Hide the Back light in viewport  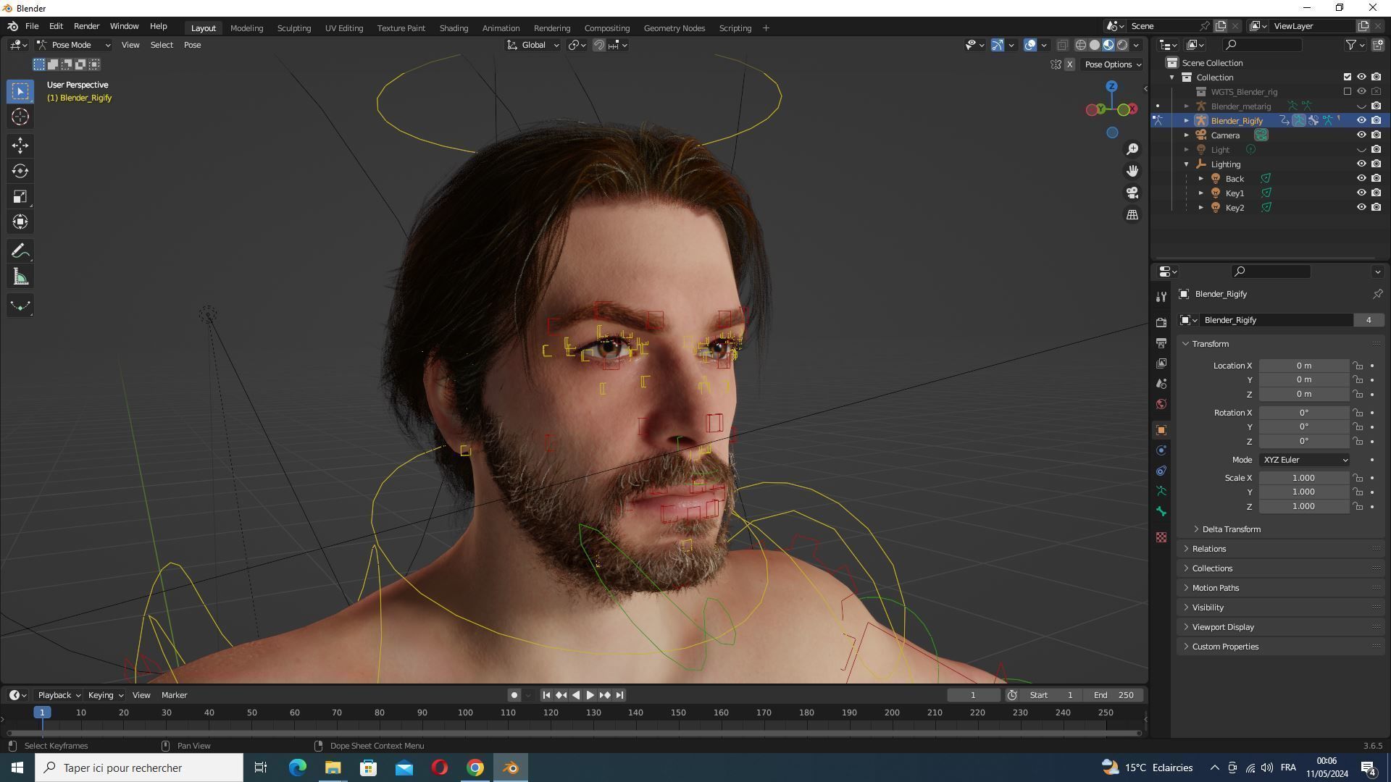[x=1361, y=179]
